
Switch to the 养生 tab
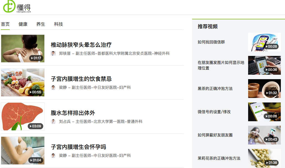(x=41, y=24)
